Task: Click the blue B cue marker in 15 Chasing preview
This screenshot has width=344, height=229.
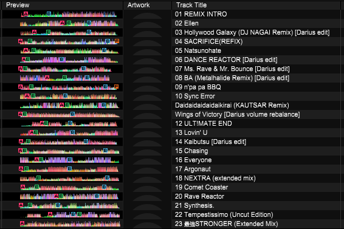Action: (x=106, y=150)
